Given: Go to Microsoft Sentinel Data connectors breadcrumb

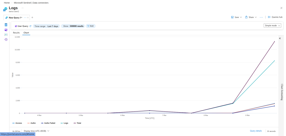Looking at the screenshot, I should pos(31,3).
